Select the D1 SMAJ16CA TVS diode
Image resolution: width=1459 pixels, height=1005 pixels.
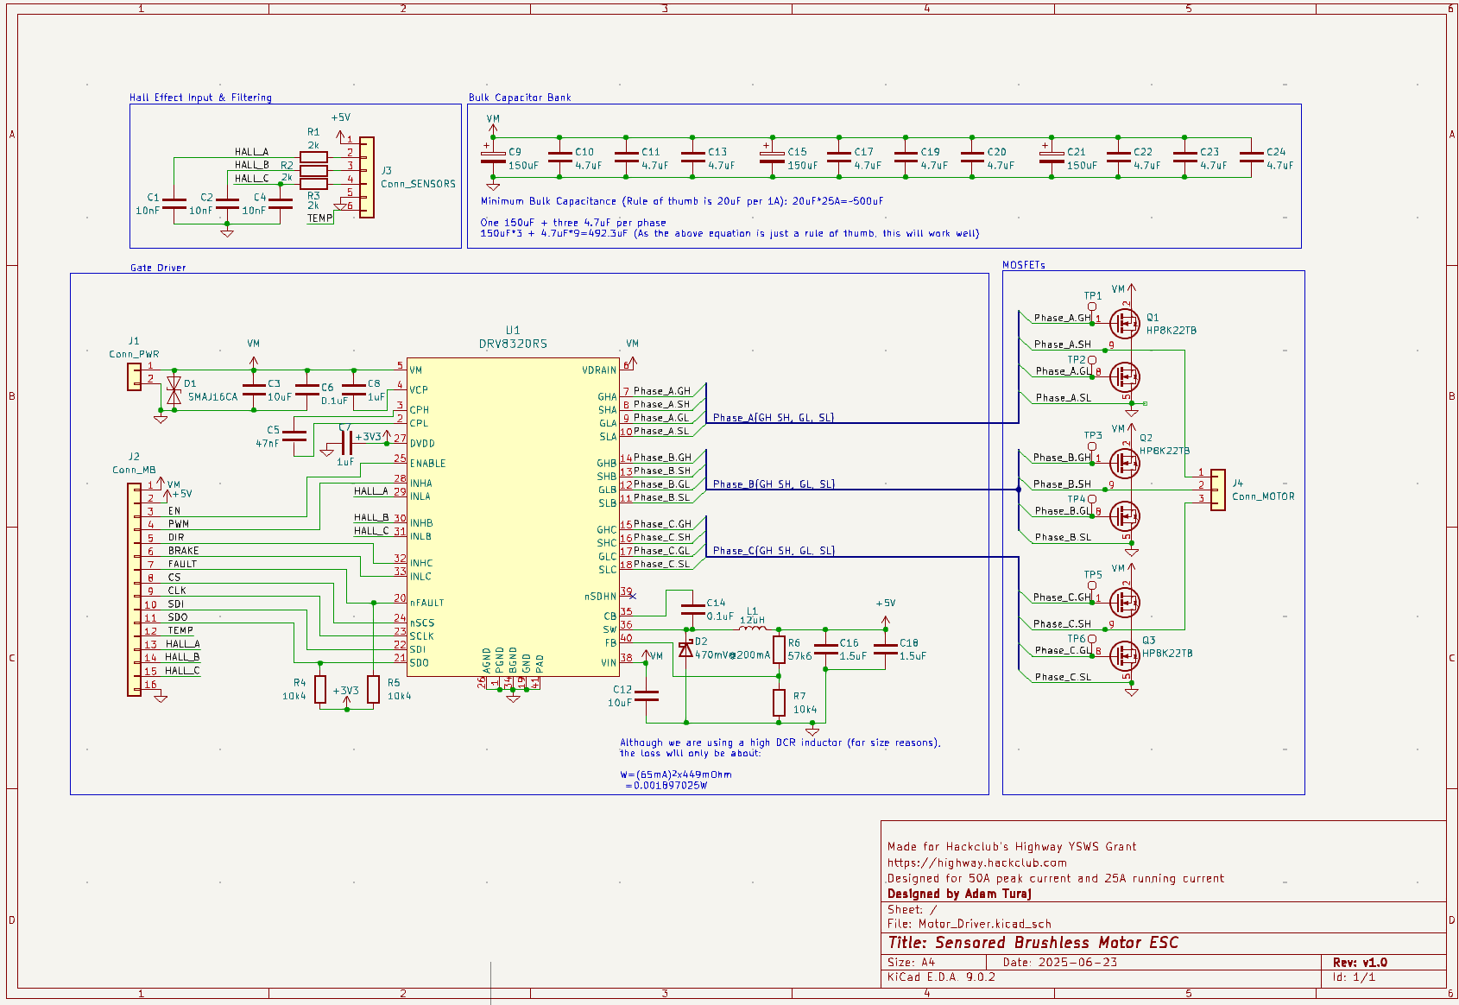pyautogui.click(x=174, y=389)
